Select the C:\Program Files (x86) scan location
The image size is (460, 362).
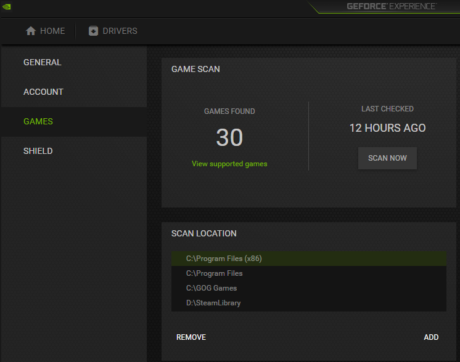[224, 259]
